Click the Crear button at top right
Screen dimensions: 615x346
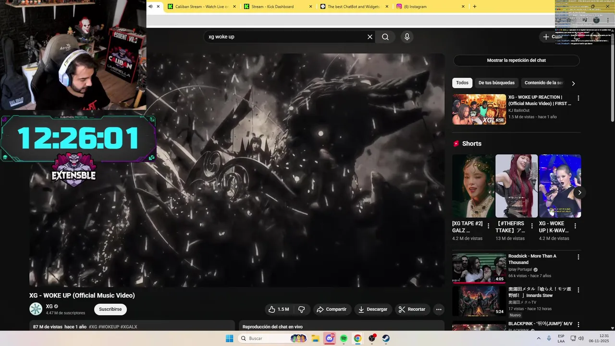coord(553,37)
